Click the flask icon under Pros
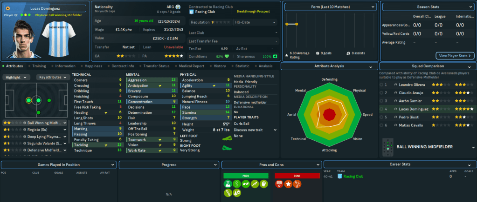 click(x=228, y=185)
